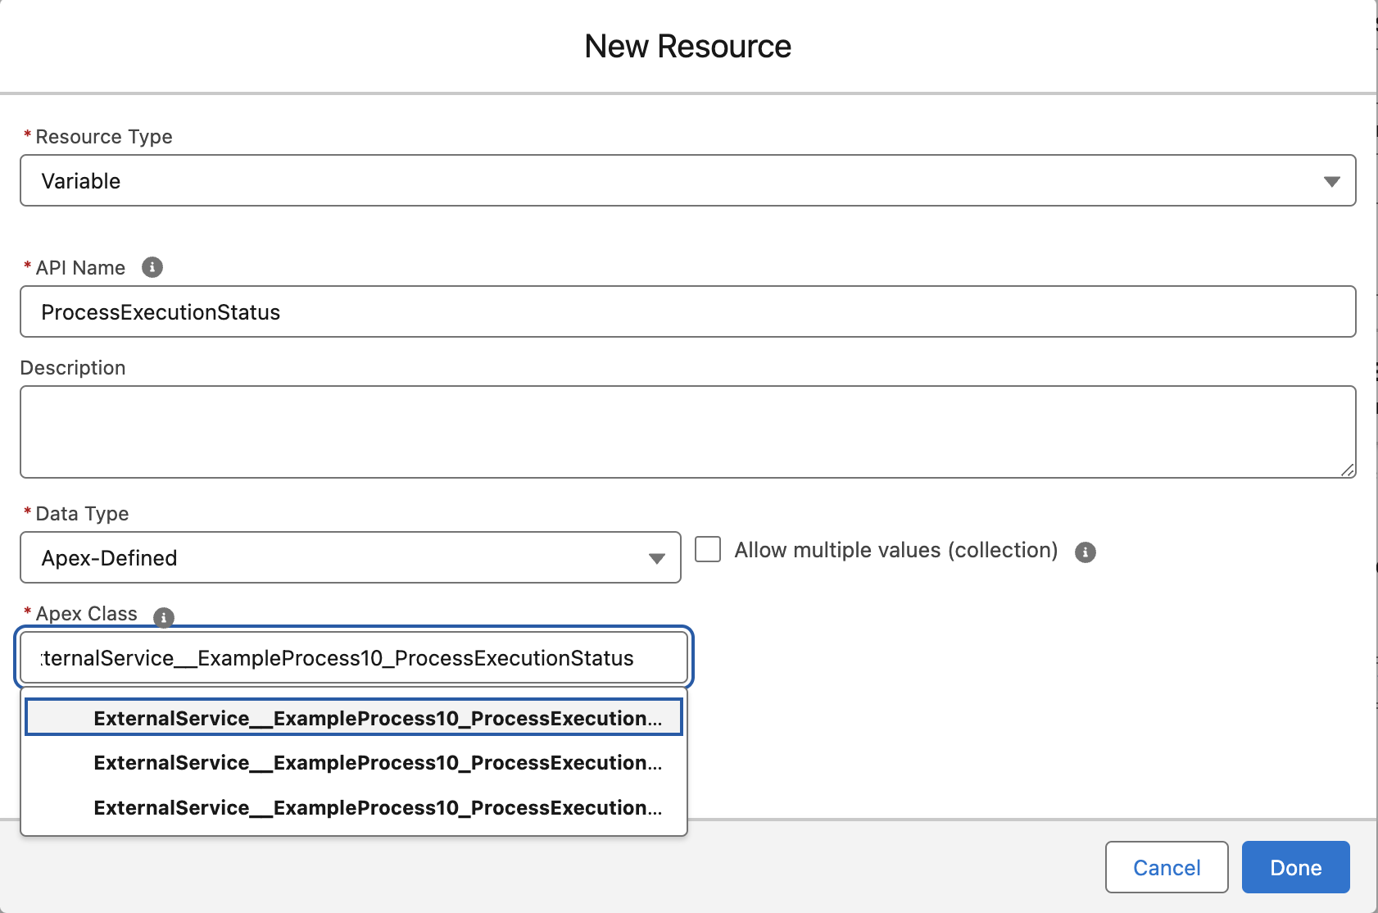The image size is (1378, 913).
Task: Click the API Name input field
Action: (x=688, y=311)
